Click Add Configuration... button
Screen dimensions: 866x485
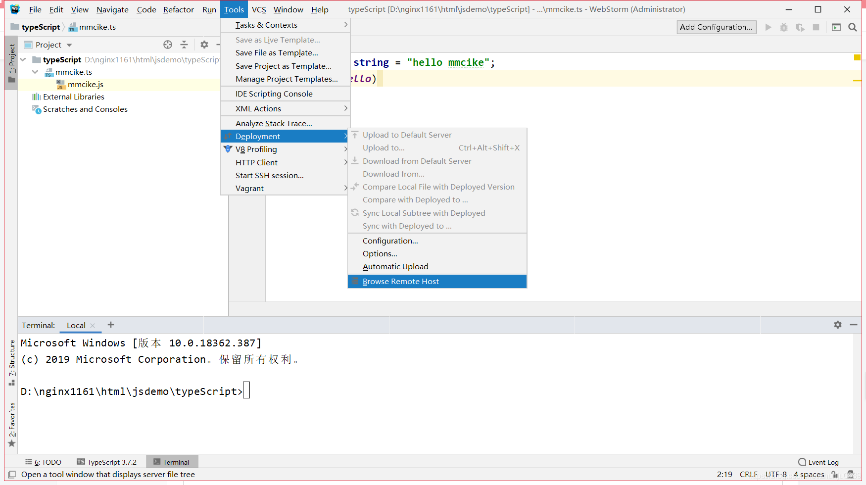(716, 27)
